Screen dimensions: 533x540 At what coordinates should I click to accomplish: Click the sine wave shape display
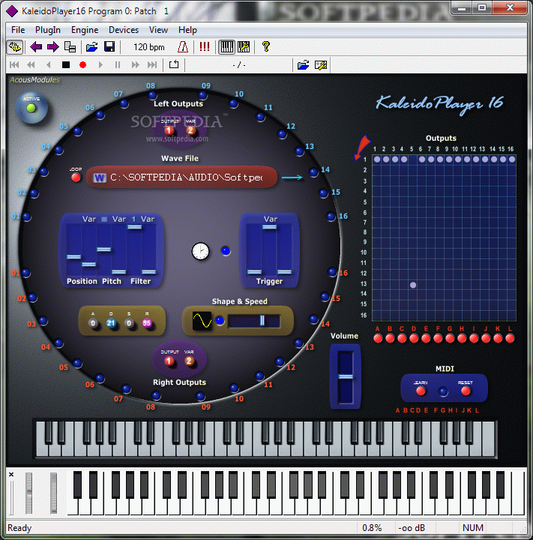pos(202,321)
